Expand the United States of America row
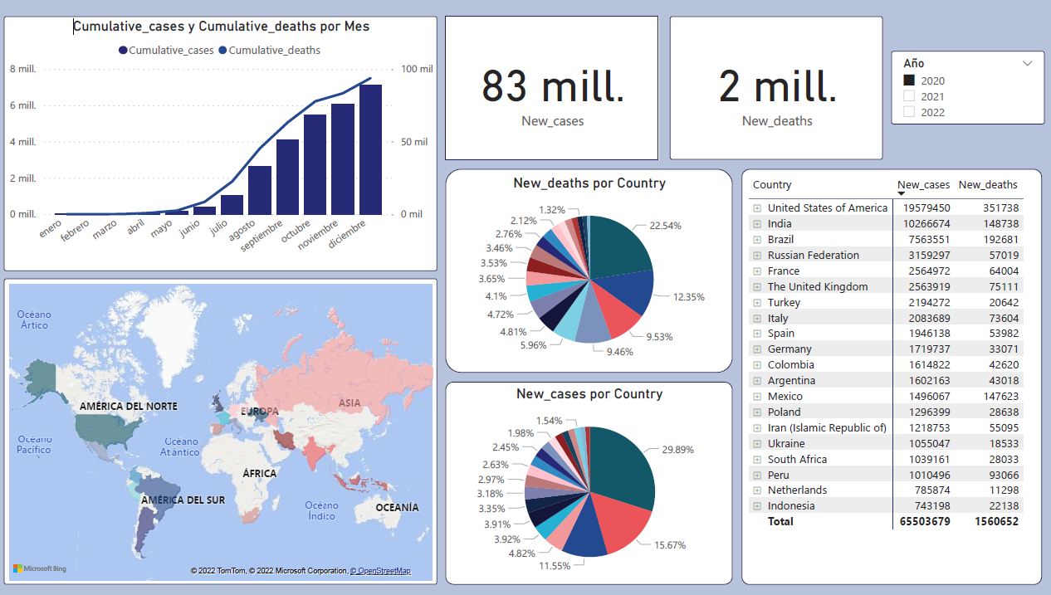This screenshot has height=595, width=1051. [757, 208]
